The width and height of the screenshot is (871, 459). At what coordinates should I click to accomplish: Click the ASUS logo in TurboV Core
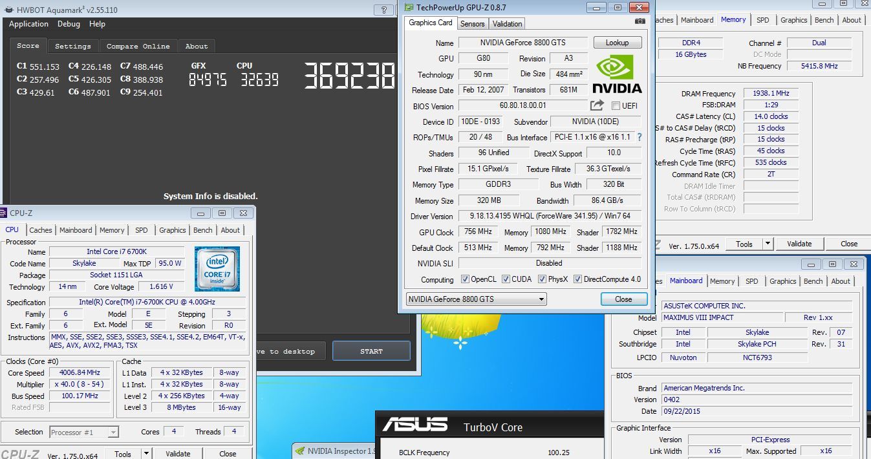point(414,425)
